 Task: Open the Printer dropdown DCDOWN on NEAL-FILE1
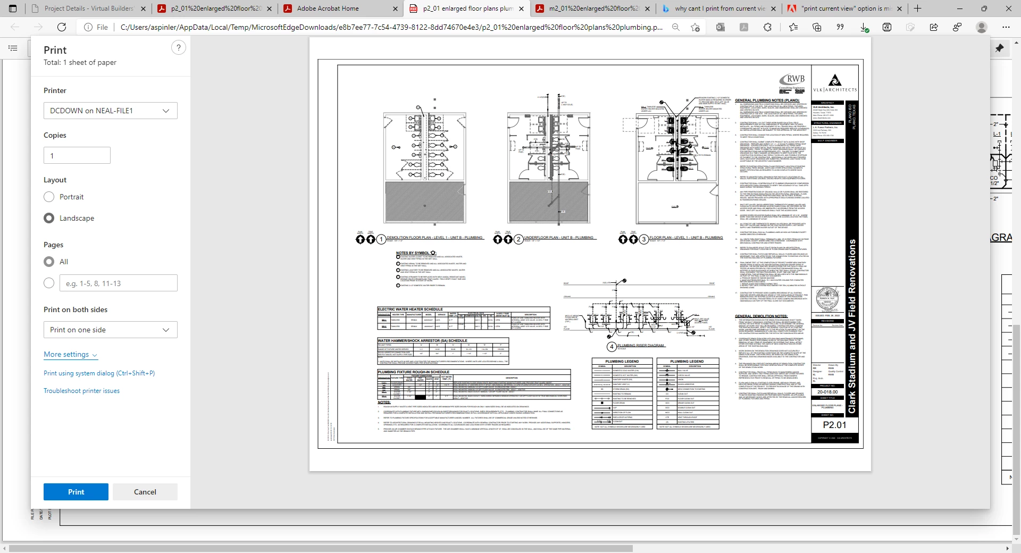(111, 111)
